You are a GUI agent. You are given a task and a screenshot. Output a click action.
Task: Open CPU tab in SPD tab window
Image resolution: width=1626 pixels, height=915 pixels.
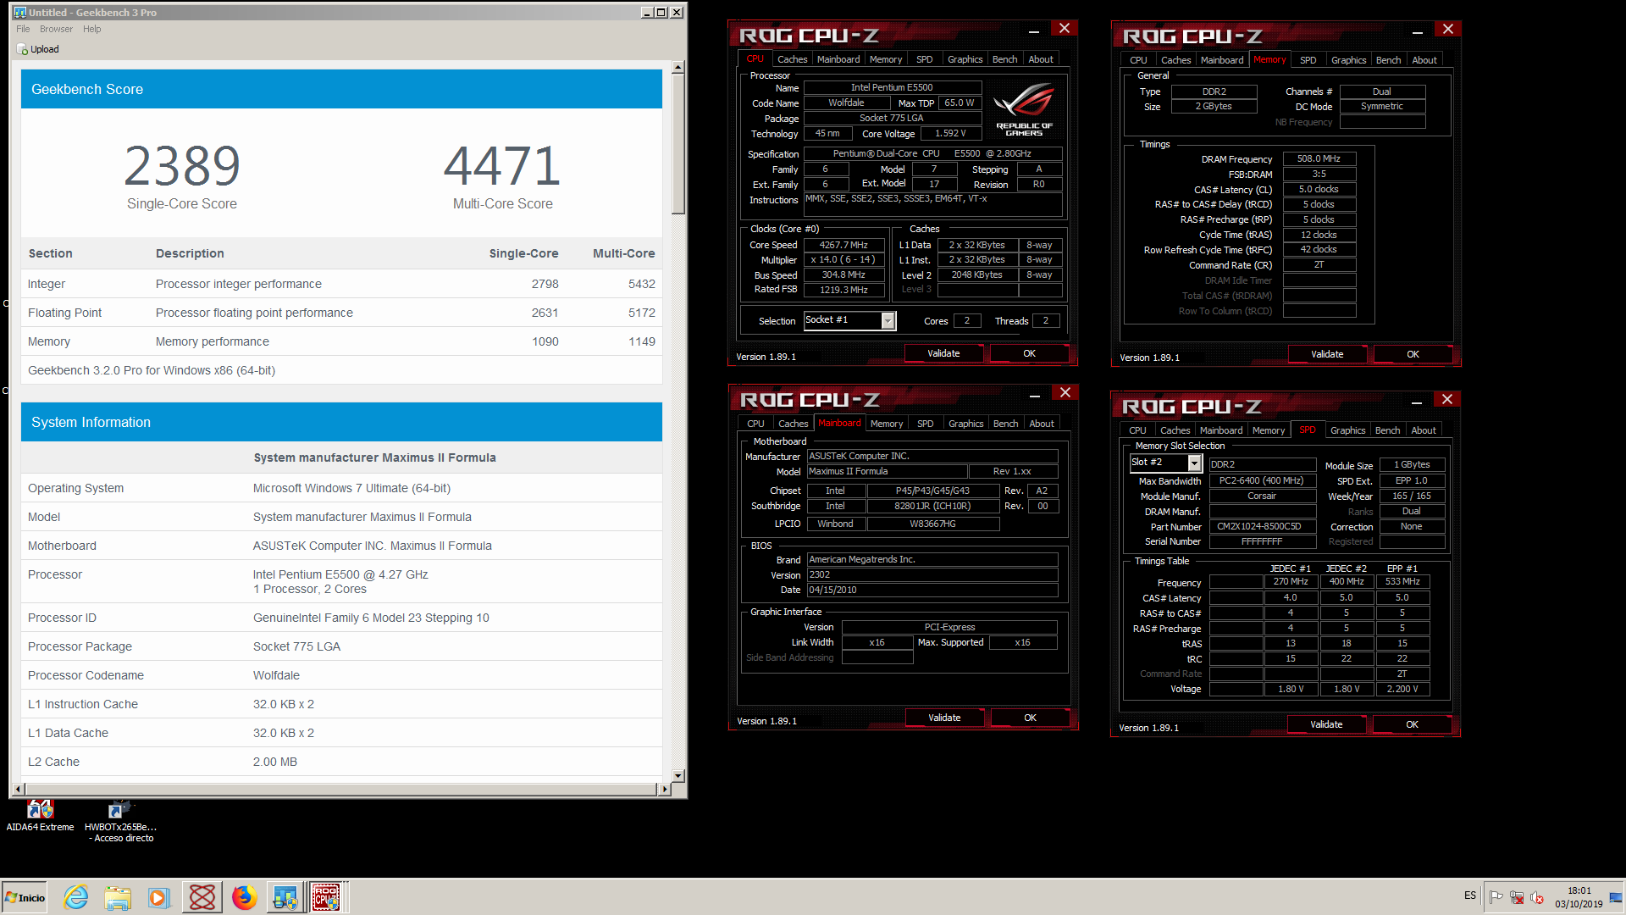pos(1137,430)
